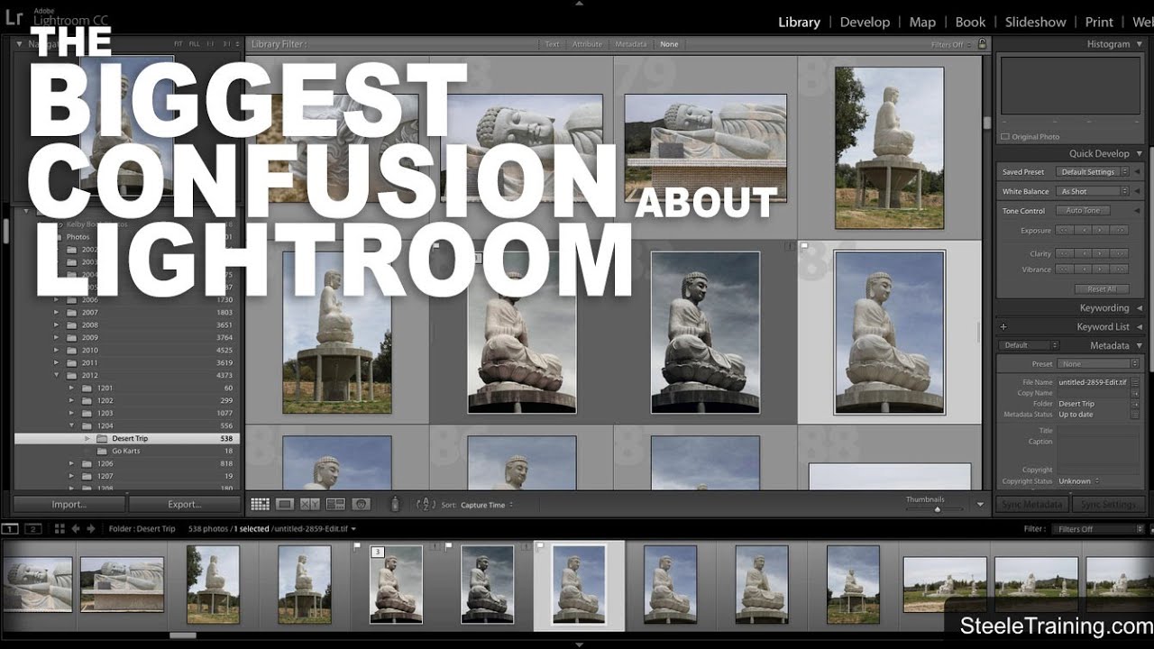
Task: Collapse the Histogram panel
Action: point(1140,44)
